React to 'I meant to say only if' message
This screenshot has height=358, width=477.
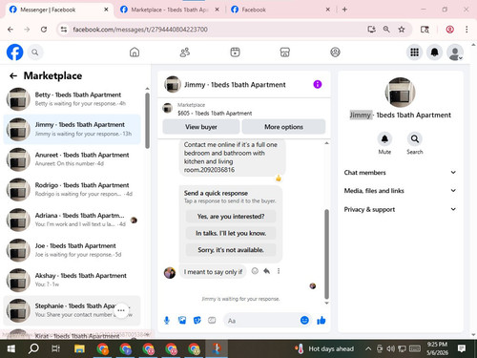point(255,271)
